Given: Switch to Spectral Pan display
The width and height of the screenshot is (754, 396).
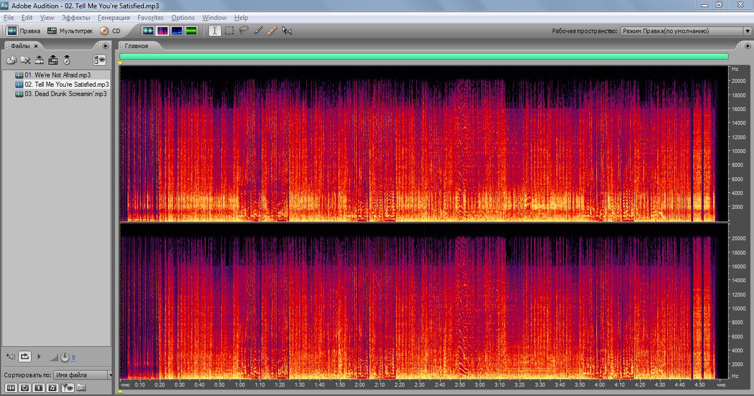Looking at the screenshot, I should [x=177, y=31].
